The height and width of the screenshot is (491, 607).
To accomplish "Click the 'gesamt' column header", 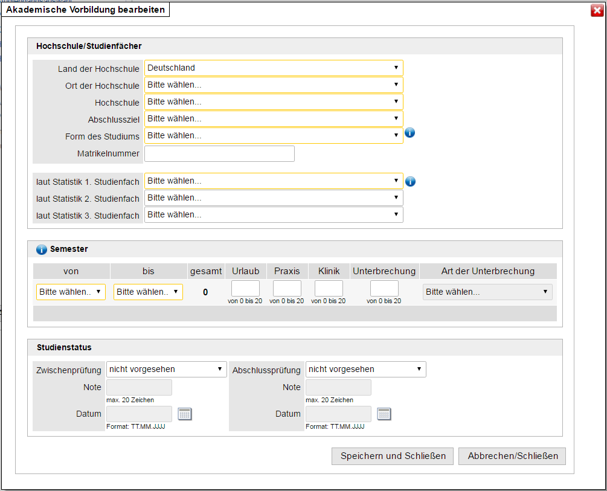I will [206, 271].
